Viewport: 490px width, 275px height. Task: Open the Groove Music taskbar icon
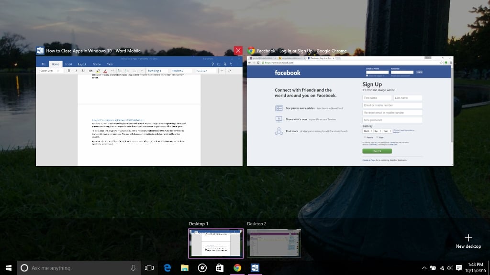(x=202, y=268)
